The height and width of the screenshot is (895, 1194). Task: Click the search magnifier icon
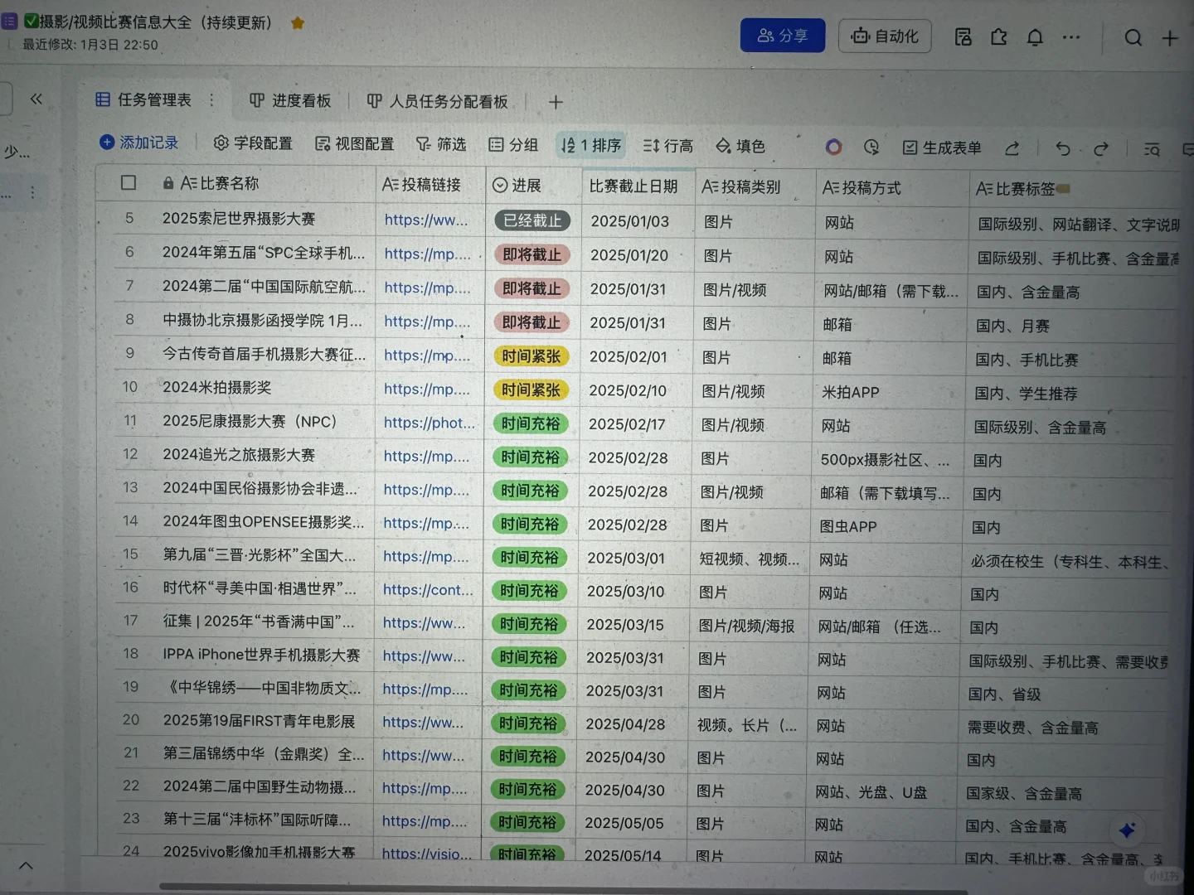1133,37
